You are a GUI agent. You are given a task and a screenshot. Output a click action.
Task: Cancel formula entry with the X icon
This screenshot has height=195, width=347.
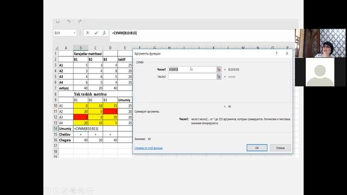(x=88, y=33)
